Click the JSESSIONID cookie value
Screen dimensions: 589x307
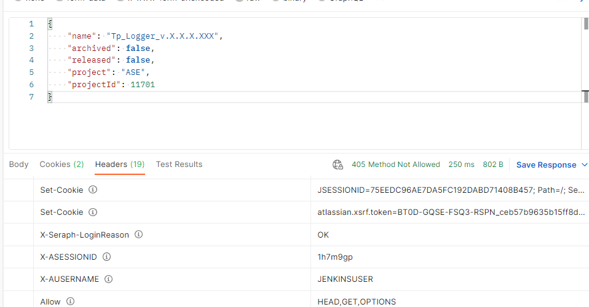(451, 190)
